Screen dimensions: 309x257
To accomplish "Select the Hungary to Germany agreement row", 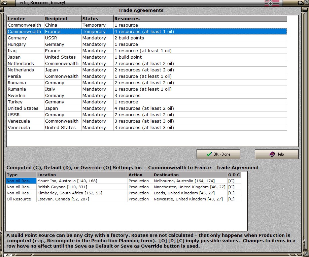I will coord(147,44).
